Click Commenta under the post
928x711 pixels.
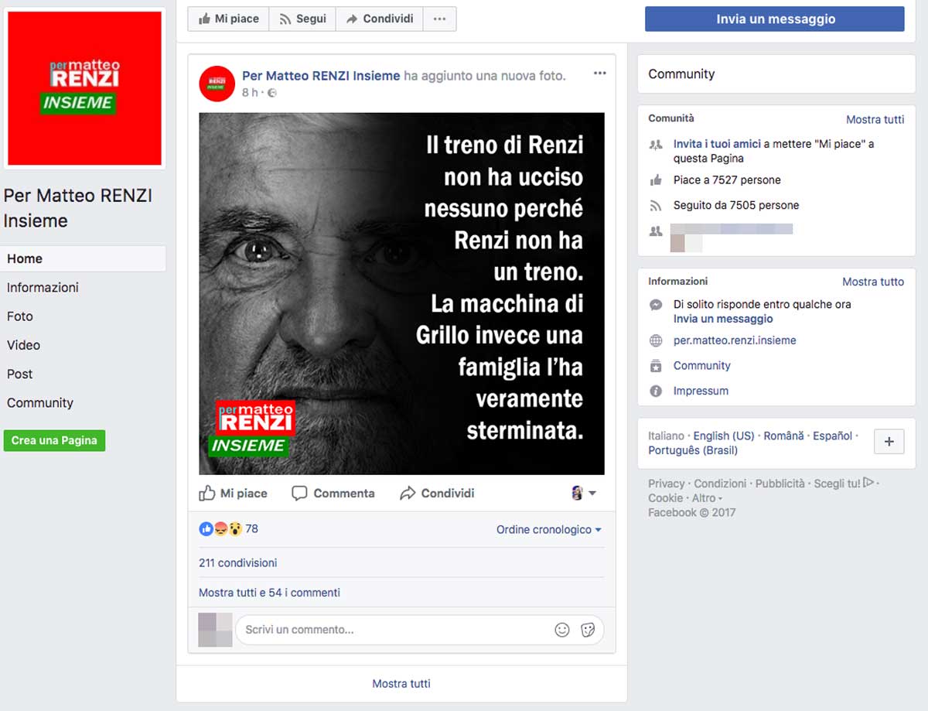[x=333, y=493]
